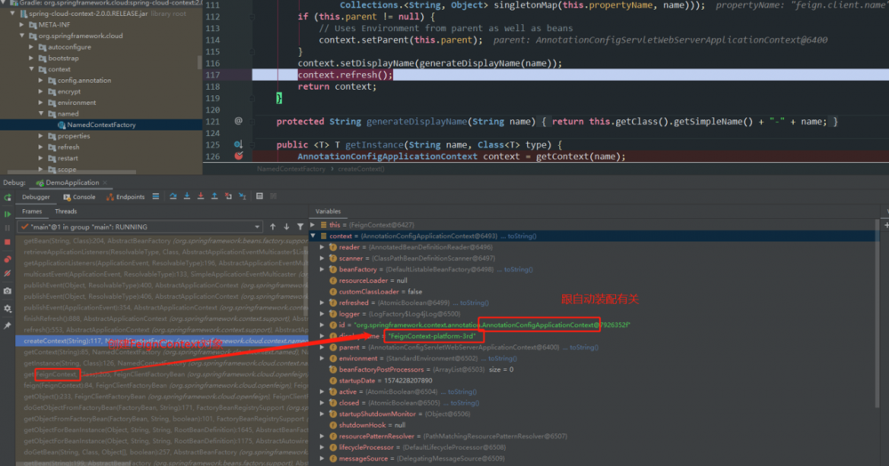The height and width of the screenshot is (466, 889).
Task: Click the red Force Step Into icon
Action: click(x=201, y=197)
